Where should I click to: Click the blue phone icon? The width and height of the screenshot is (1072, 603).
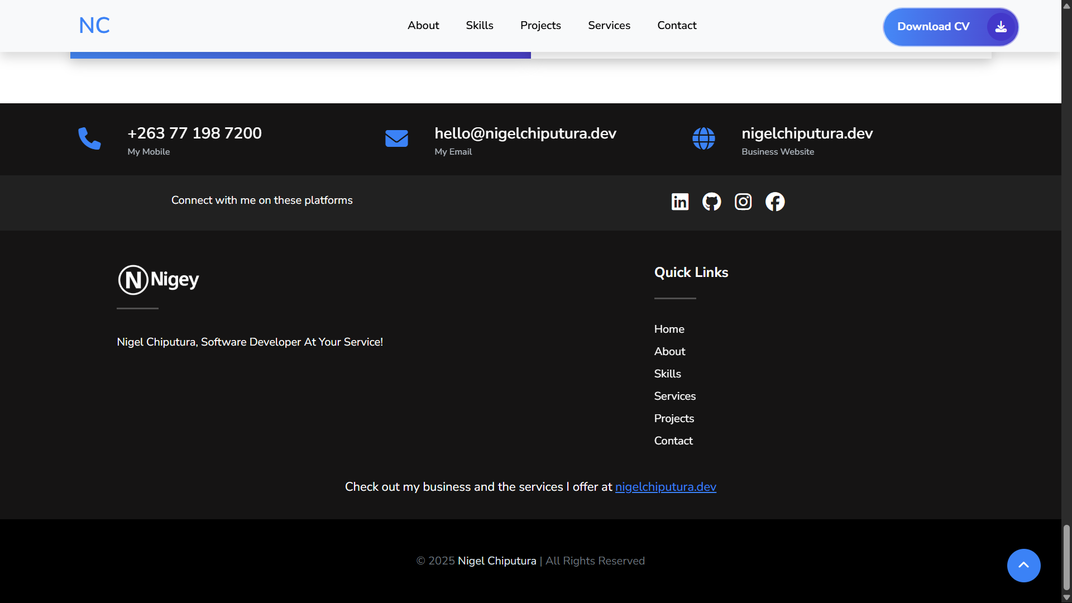[x=89, y=138]
